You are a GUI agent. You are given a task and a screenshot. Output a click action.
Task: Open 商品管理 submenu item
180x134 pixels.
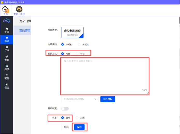click(25, 30)
